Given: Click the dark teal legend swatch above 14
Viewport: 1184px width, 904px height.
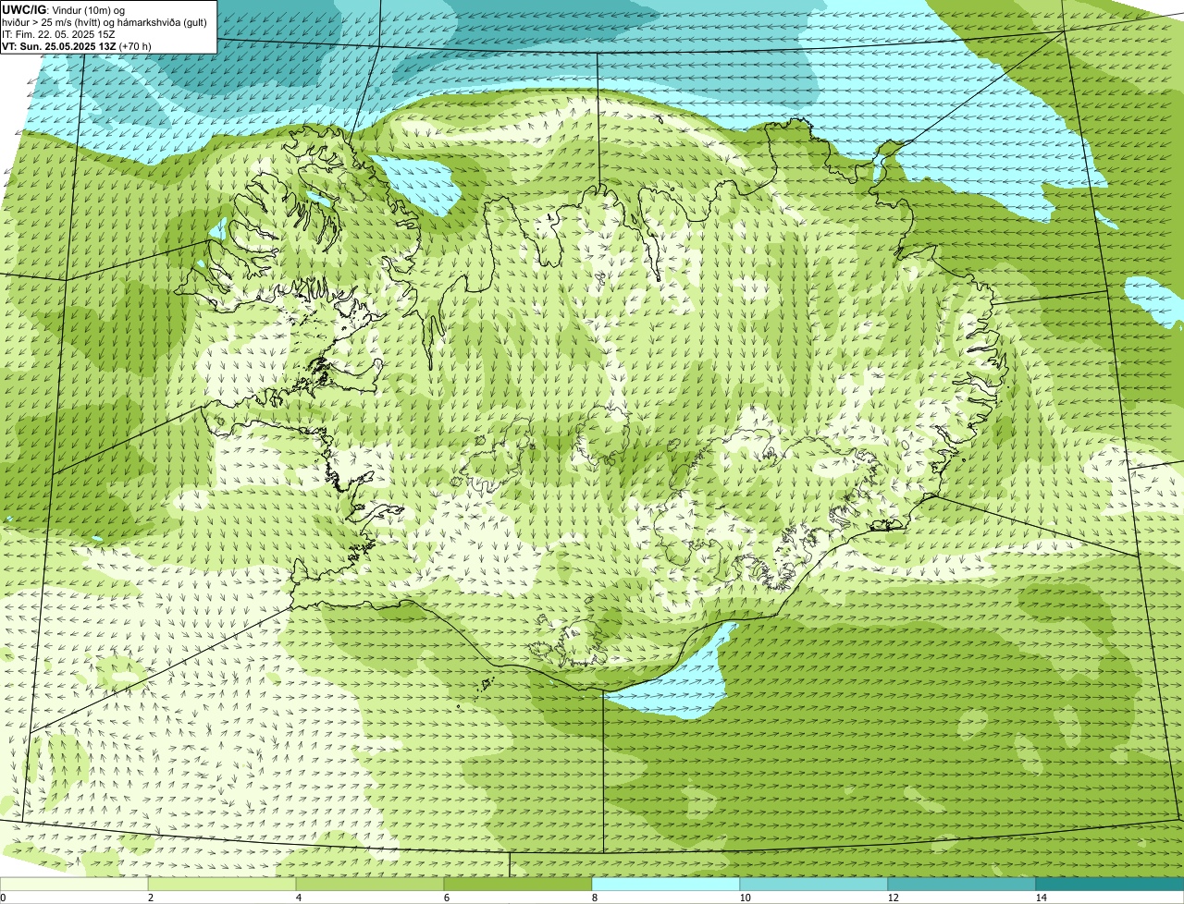Looking at the screenshot, I should coord(1110,884).
